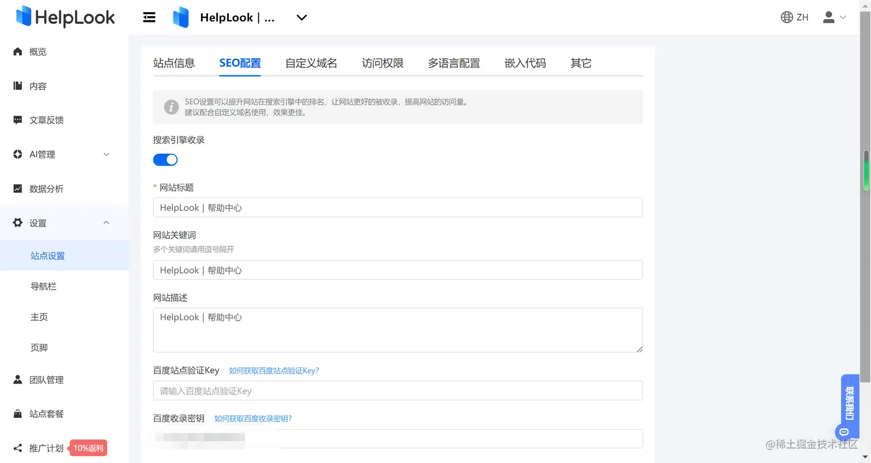Click the 推广计划 sidebar item
Viewport: 871px width, 463px height.
pyautogui.click(x=47, y=448)
